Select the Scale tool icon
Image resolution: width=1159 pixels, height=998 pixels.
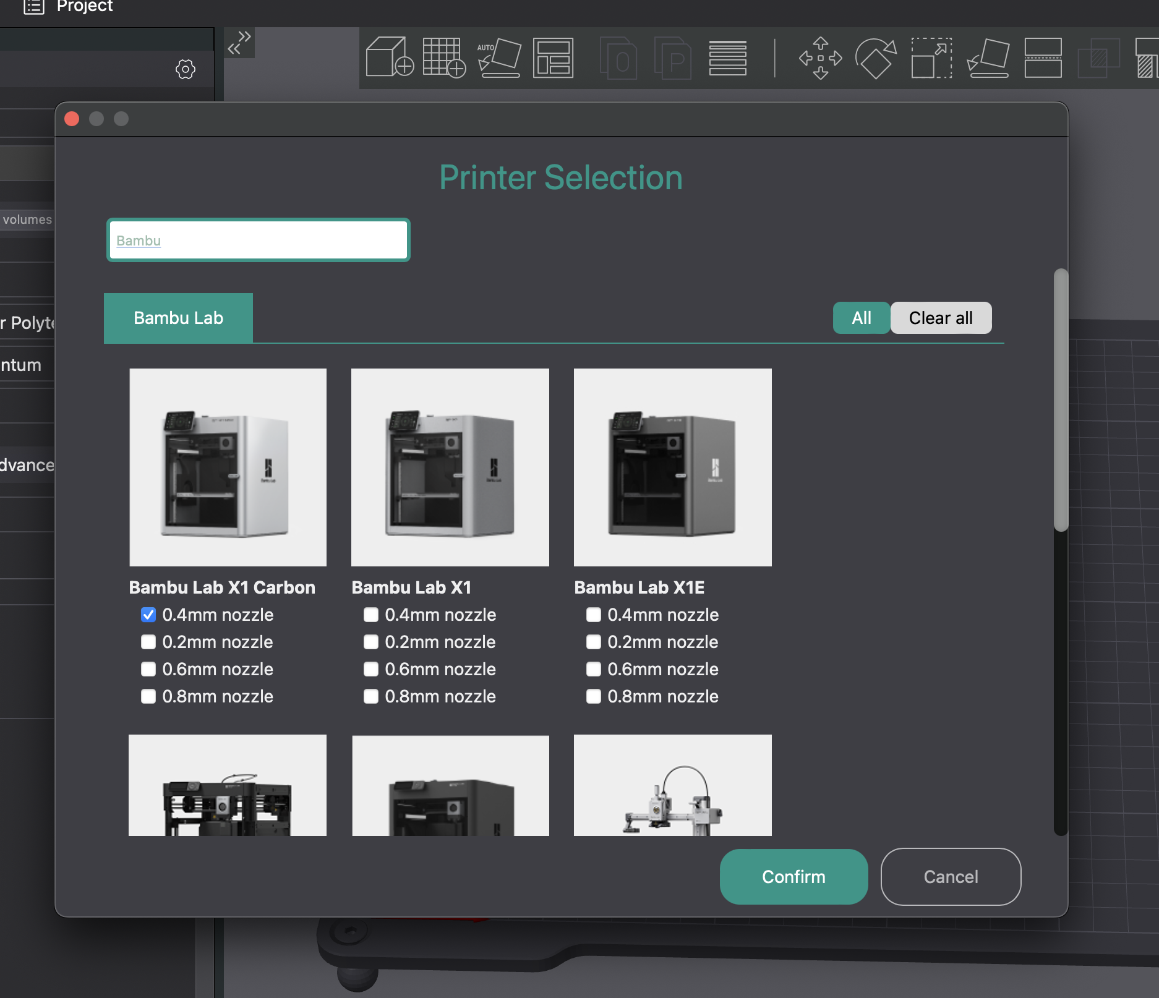pos(931,58)
